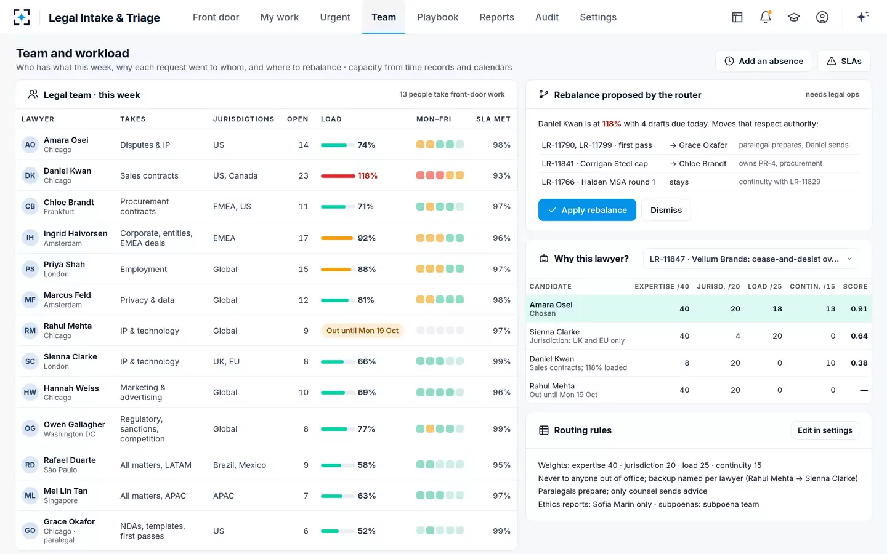Select the chosen Amara Osei candidate row
The width and height of the screenshot is (887, 554).
(699, 308)
